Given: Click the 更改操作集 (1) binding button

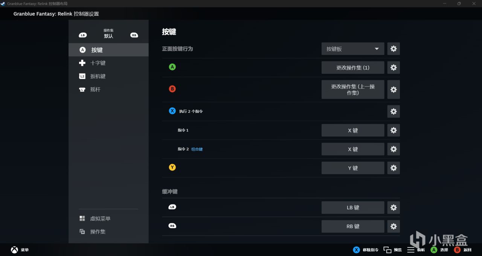Looking at the screenshot, I should coord(353,67).
